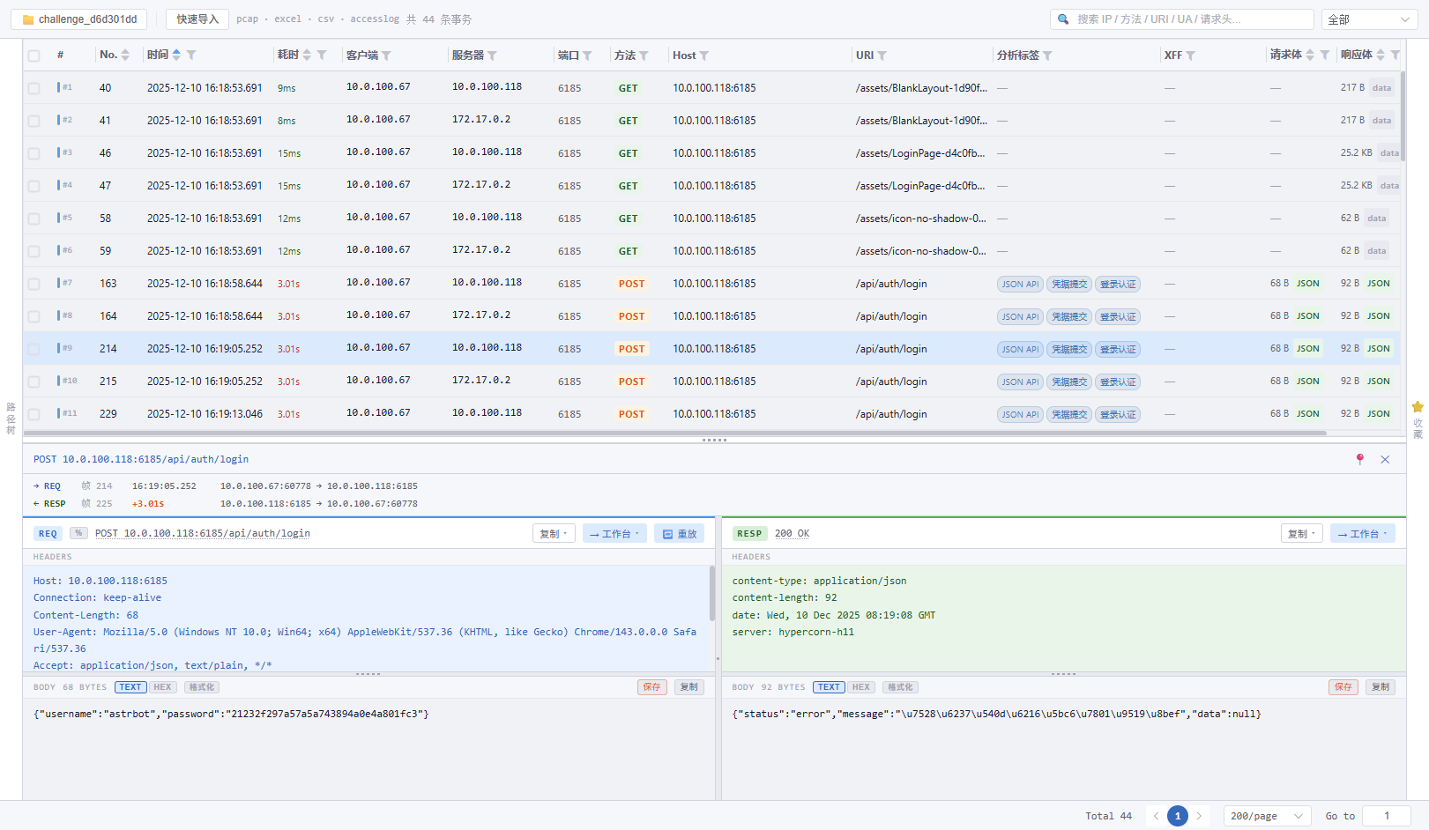Open the response 工作台 workbench dropdown
The image size is (1429, 830).
pos(1363,534)
